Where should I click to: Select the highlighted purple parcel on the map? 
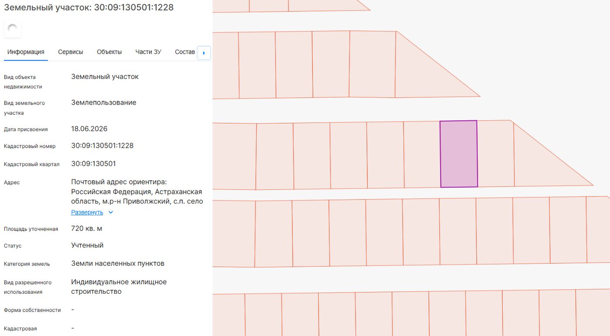coord(459,154)
